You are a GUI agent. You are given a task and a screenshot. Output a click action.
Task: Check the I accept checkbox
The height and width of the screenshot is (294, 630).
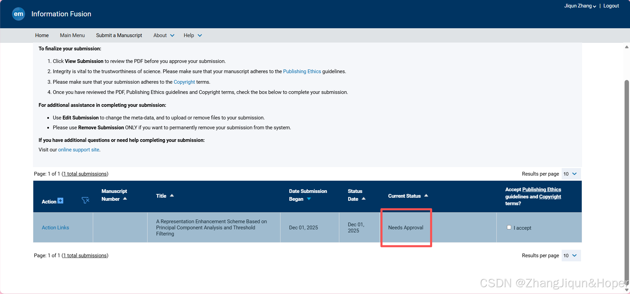point(509,227)
